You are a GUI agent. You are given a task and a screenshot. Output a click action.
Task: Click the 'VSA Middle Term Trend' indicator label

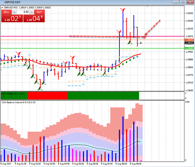click(13, 94)
